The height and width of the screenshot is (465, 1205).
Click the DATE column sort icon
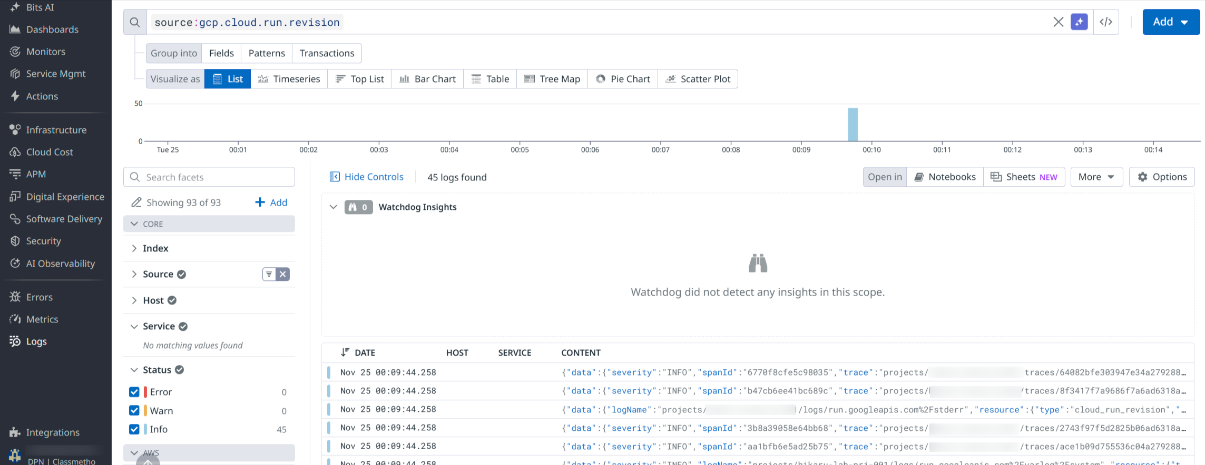click(x=345, y=352)
